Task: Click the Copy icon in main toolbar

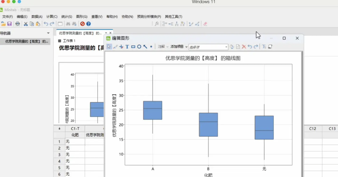Action: point(32,24)
